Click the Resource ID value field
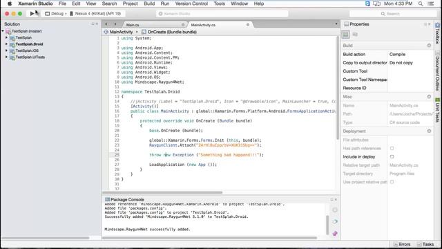The width and height of the screenshot is (442, 249). tap(410, 88)
